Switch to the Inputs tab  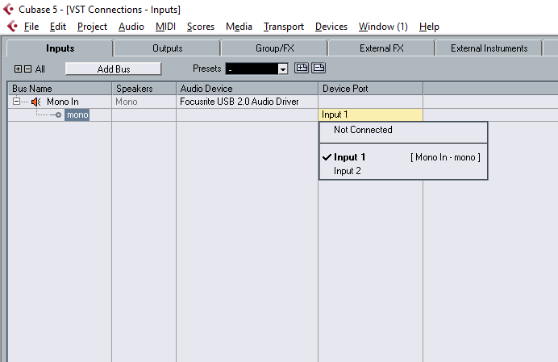point(60,48)
